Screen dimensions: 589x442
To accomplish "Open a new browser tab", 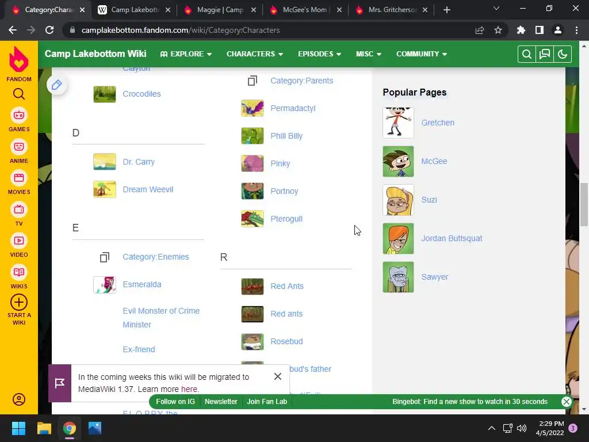I will (x=446, y=10).
